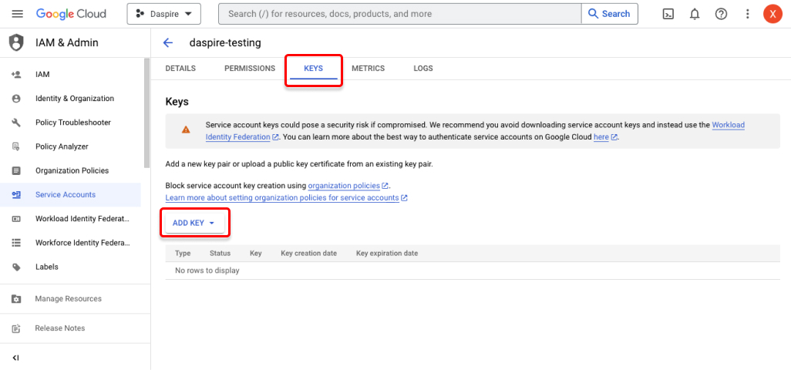This screenshot has height=370, width=791.
Task: Click the Key expiration date column header
Action: (387, 253)
